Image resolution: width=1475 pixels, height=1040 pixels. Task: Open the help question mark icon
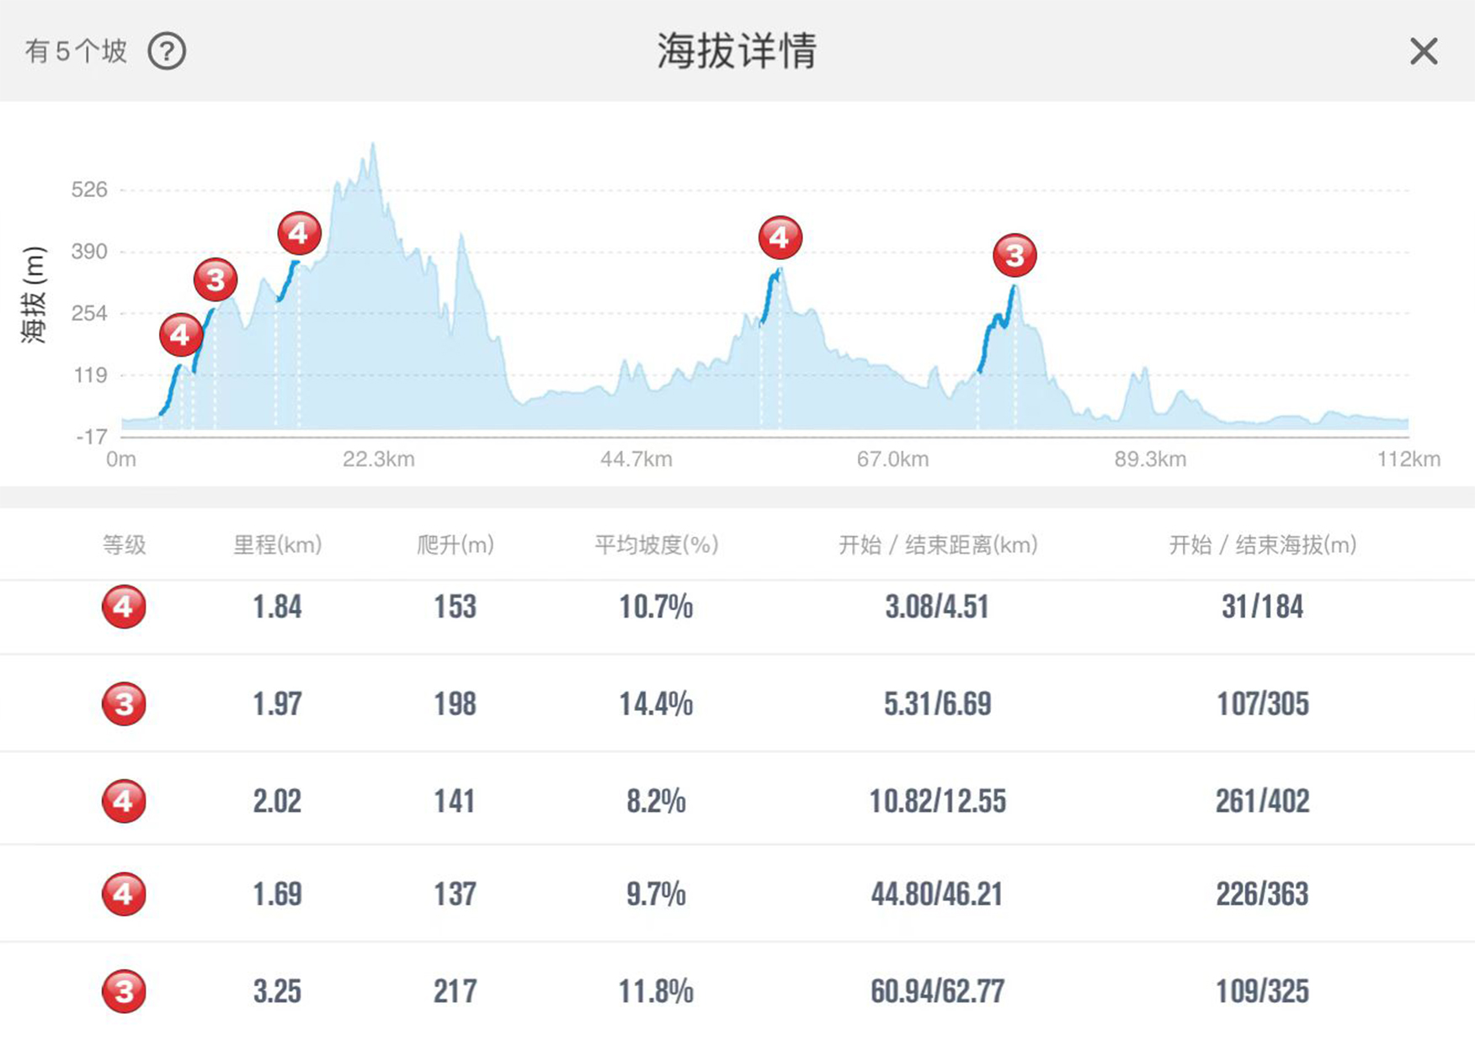(167, 51)
